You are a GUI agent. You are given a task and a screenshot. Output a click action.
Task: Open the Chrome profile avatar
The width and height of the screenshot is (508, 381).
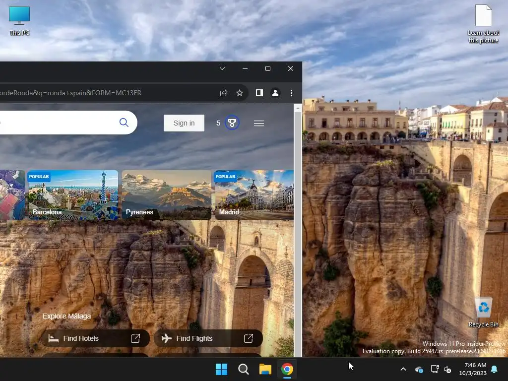(x=275, y=93)
